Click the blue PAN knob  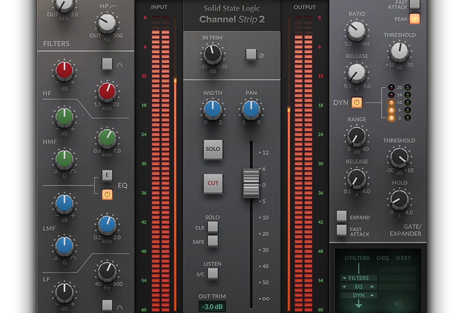[x=251, y=109]
